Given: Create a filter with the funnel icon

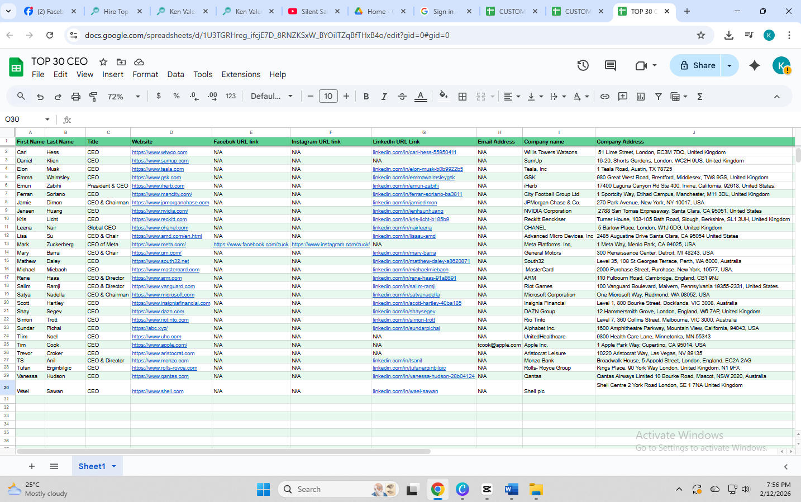Looking at the screenshot, I should (x=659, y=97).
